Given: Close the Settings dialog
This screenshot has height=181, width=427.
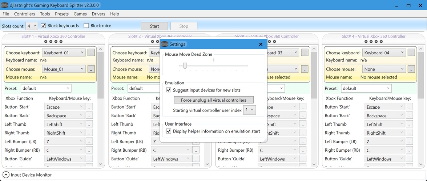Looking at the screenshot, I should tap(261, 44).
